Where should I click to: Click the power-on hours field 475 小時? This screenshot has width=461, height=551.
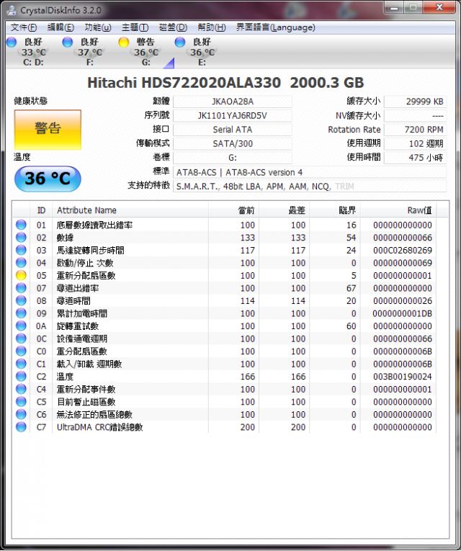coord(416,158)
